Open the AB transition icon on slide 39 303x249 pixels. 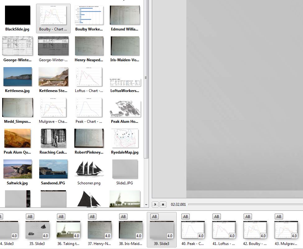155,217
